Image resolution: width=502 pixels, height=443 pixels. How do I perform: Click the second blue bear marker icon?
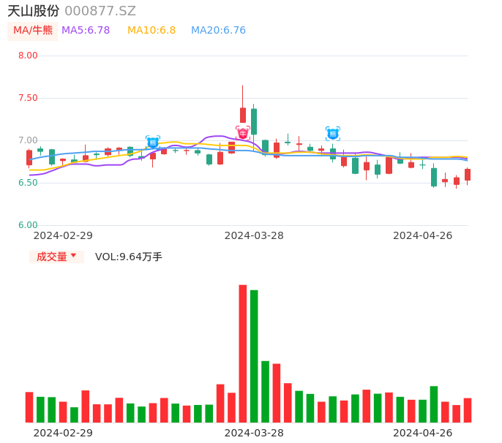[x=333, y=134]
